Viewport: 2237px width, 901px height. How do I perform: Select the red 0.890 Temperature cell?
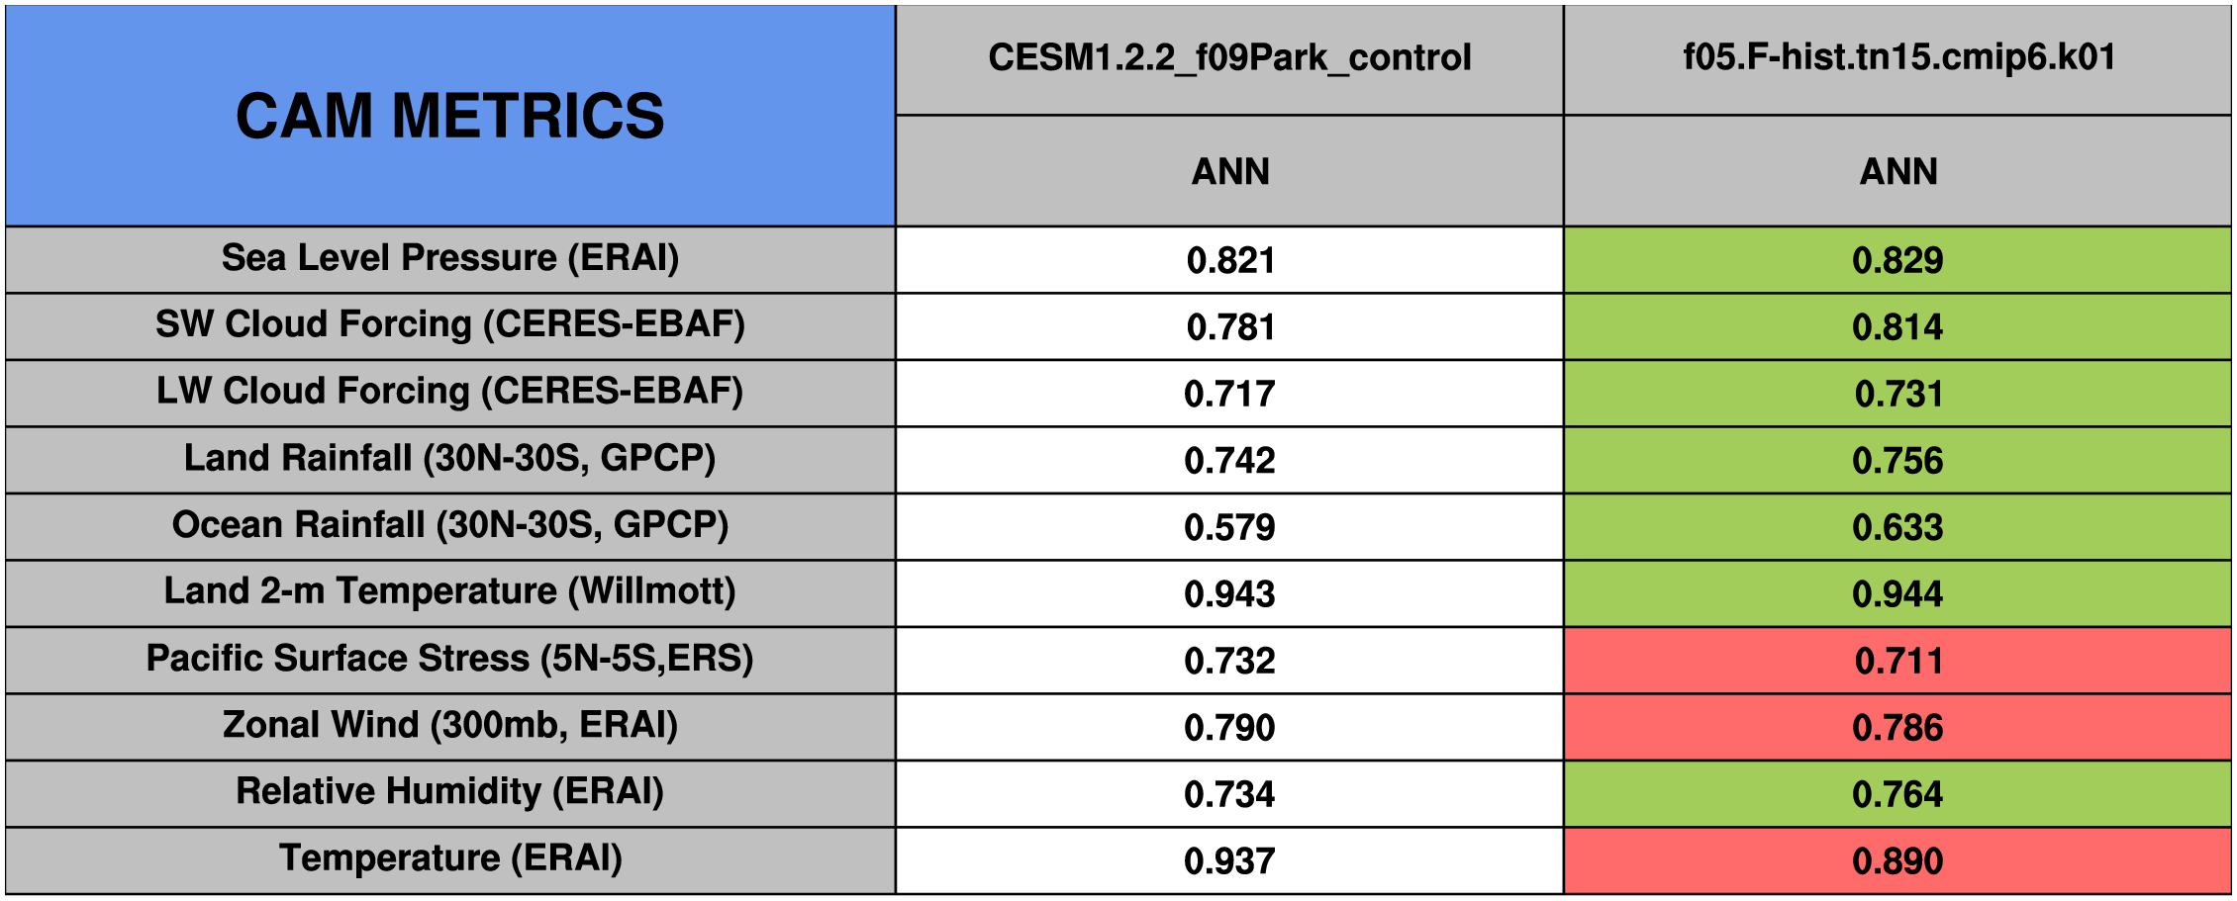coord(1897,860)
